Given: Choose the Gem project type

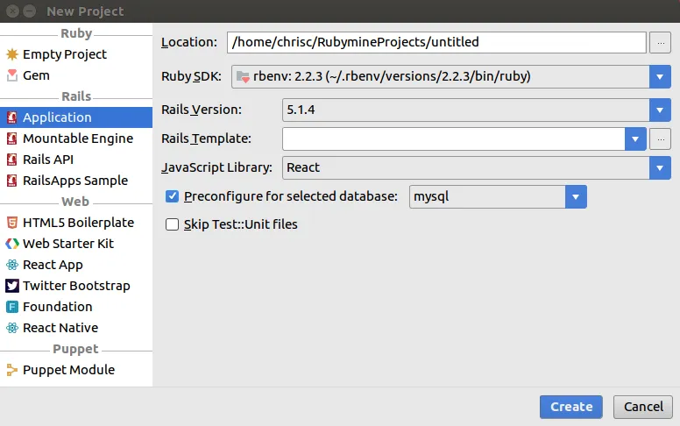Looking at the screenshot, I should click(x=76, y=75).
